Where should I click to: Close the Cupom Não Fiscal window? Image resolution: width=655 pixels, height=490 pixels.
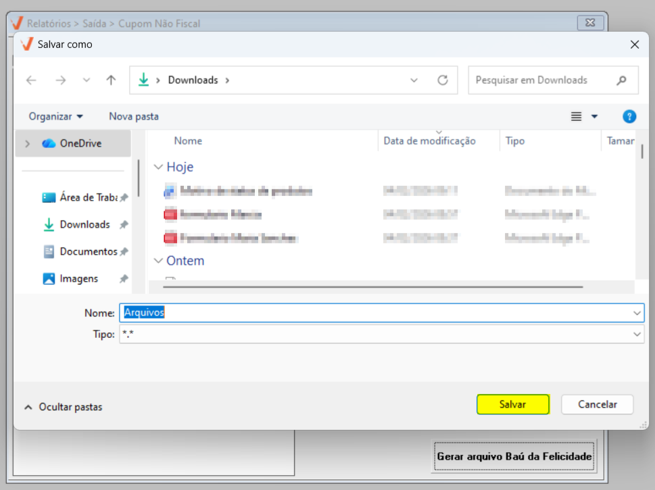(590, 22)
